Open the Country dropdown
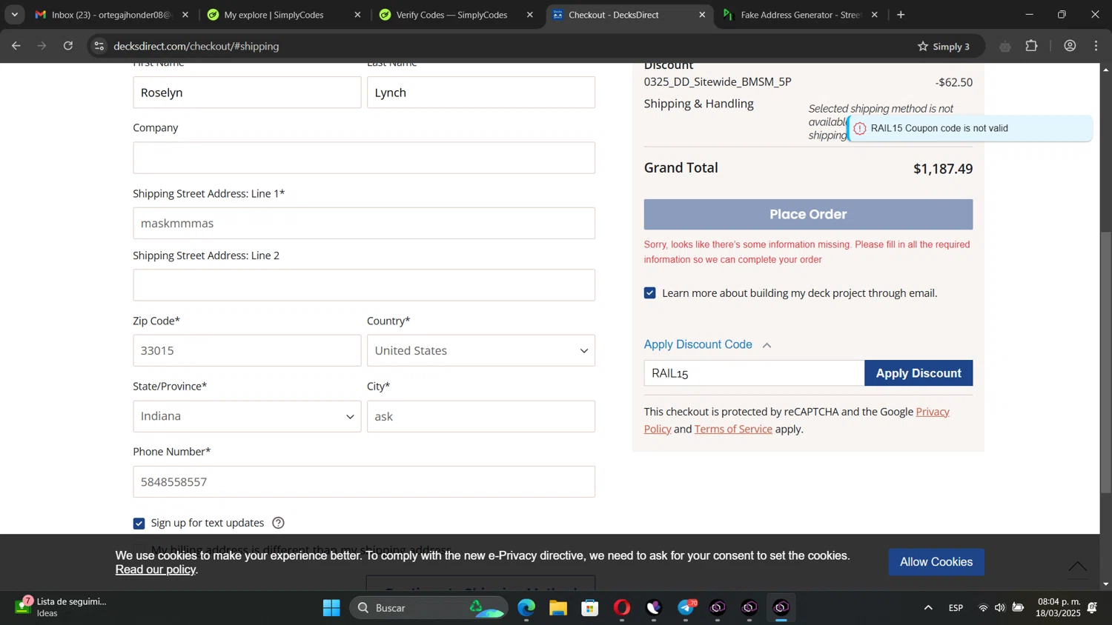The height and width of the screenshot is (625, 1112). pos(480,350)
